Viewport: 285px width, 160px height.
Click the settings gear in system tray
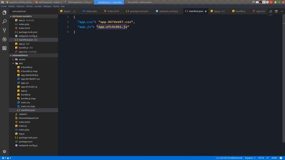coord(267,2)
